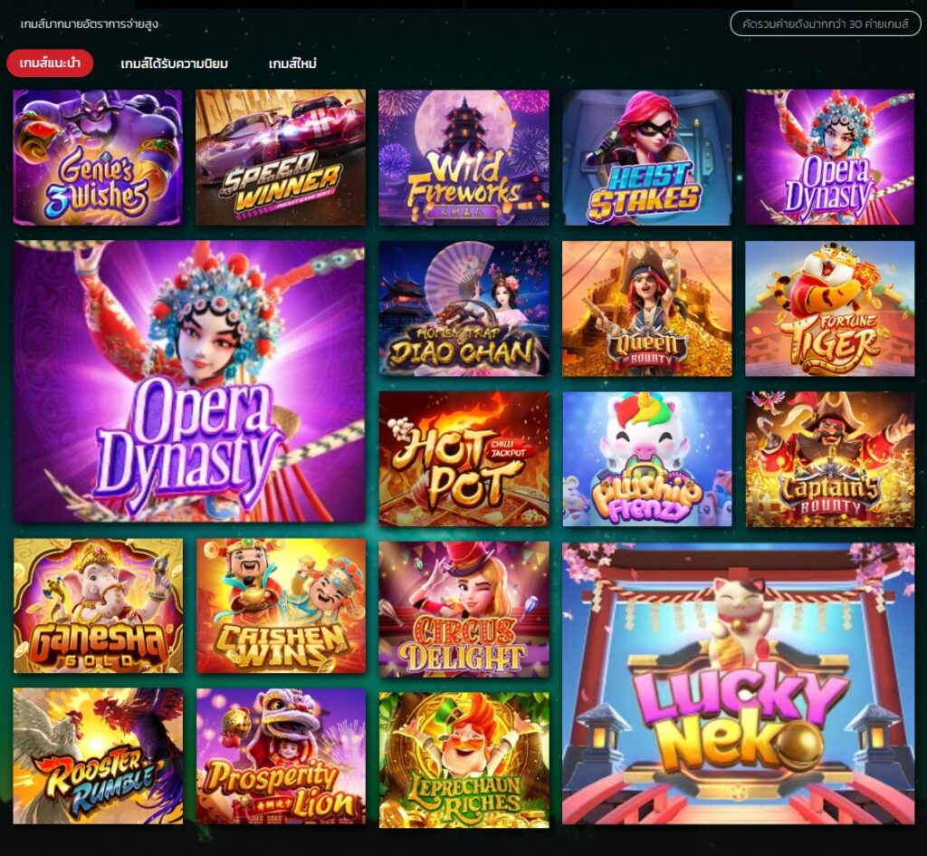Switch to the เกมส์ได้รับความนิยม tab
Image resolution: width=927 pixels, height=856 pixels.
(175, 63)
